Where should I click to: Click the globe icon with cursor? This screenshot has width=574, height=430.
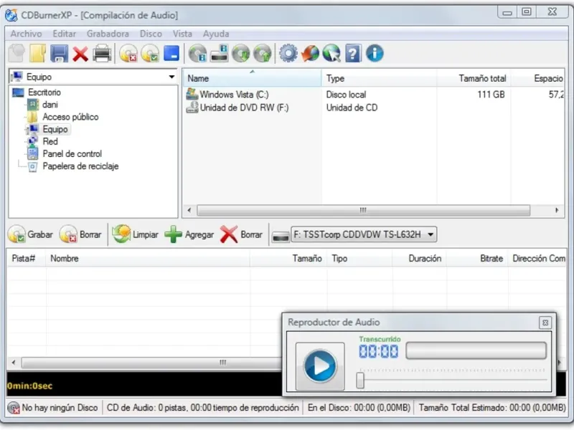(331, 53)
